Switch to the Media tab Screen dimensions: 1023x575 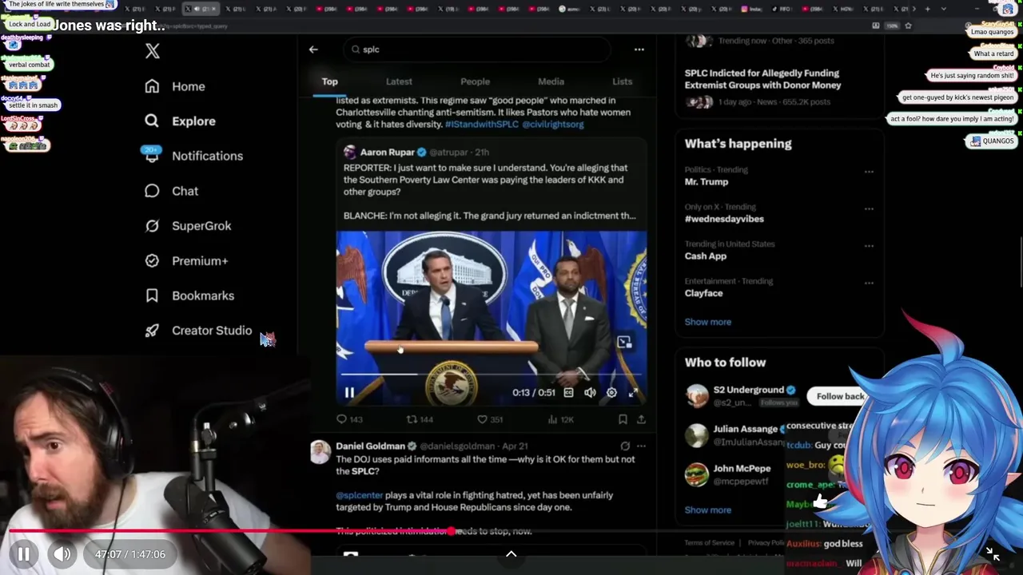point(551,81)
